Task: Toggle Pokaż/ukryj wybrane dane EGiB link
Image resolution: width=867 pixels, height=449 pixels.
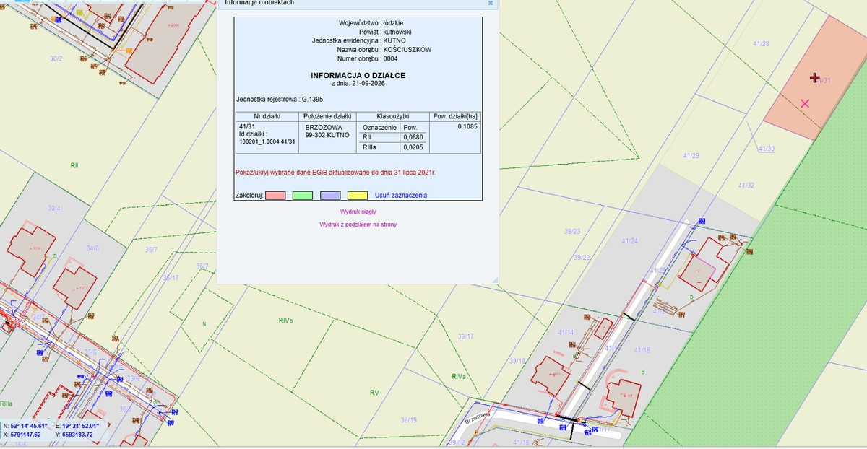Action: (x=335, y=173)
